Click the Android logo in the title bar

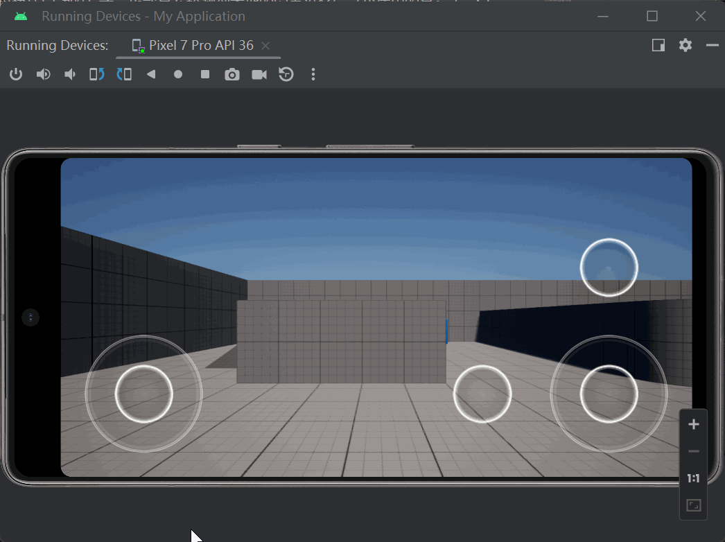pyautogui.click(x=21, y=17)
